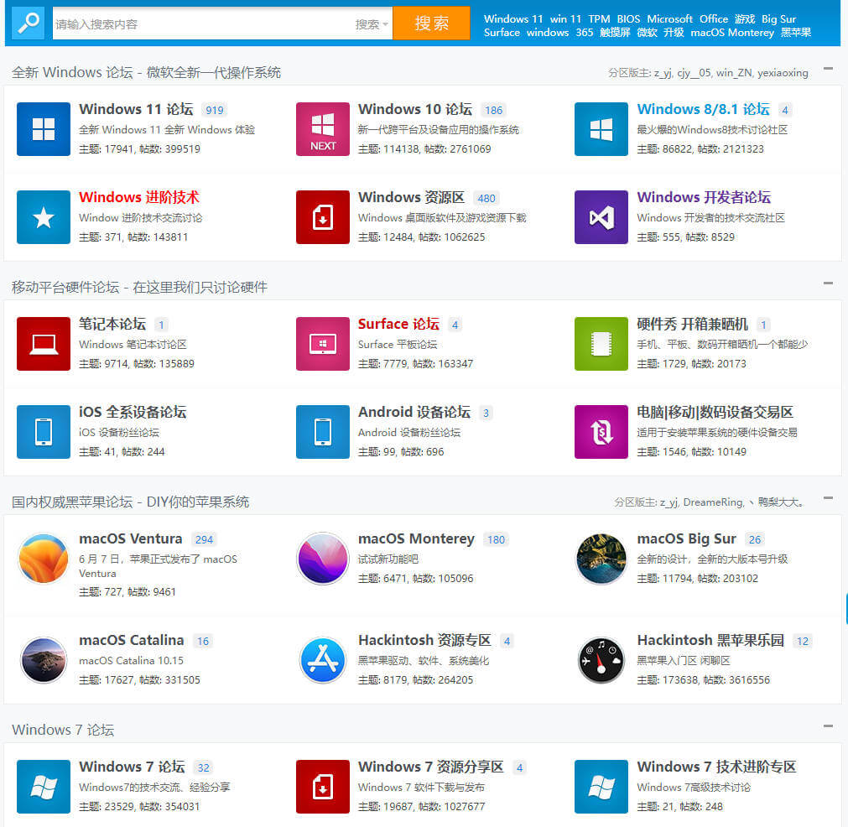Open the red download icon for Windows 7 资源分享区
The height and width of the screenshot is (827, 848).
point(322,787)
